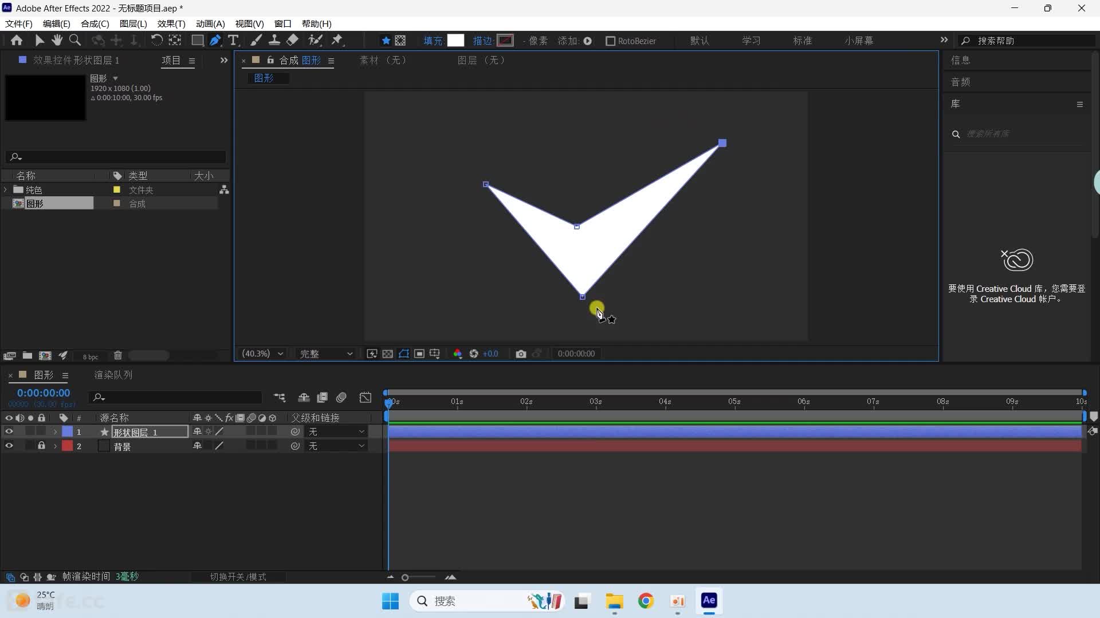Toggle fast previews in viewer footer
This screenshot has width=1100, height=618.
[x=371, y=354]
